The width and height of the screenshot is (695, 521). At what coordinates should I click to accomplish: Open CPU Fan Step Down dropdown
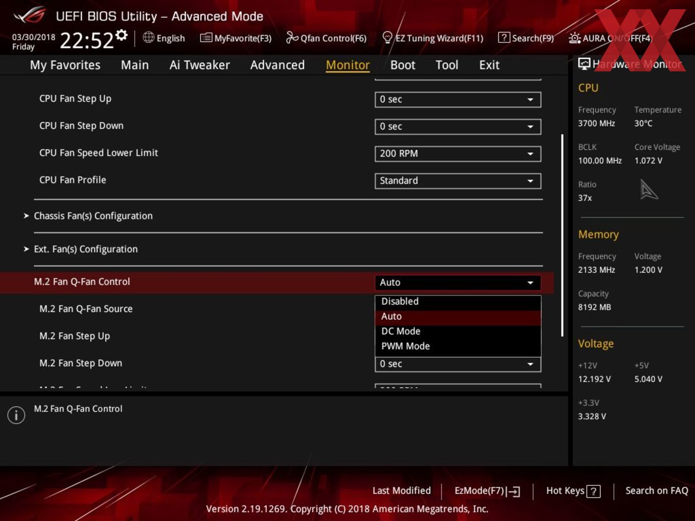click(458, 127)
